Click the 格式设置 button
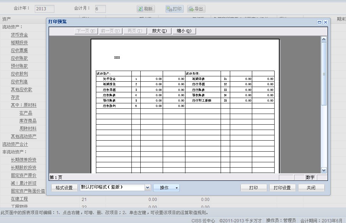The image size is (346, 223). tap(64, 188)
